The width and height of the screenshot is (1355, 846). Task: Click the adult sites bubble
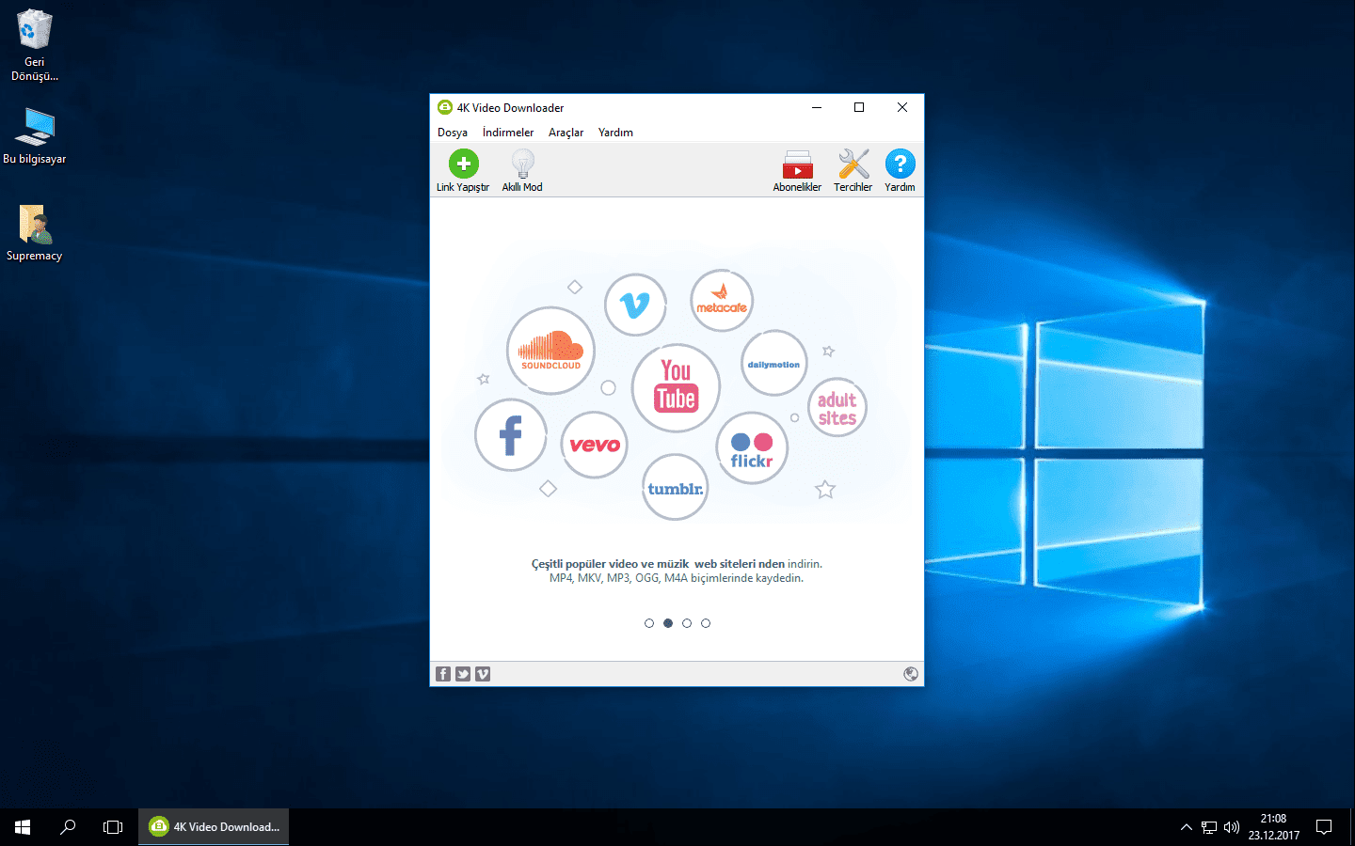click(x=837, y=408)
